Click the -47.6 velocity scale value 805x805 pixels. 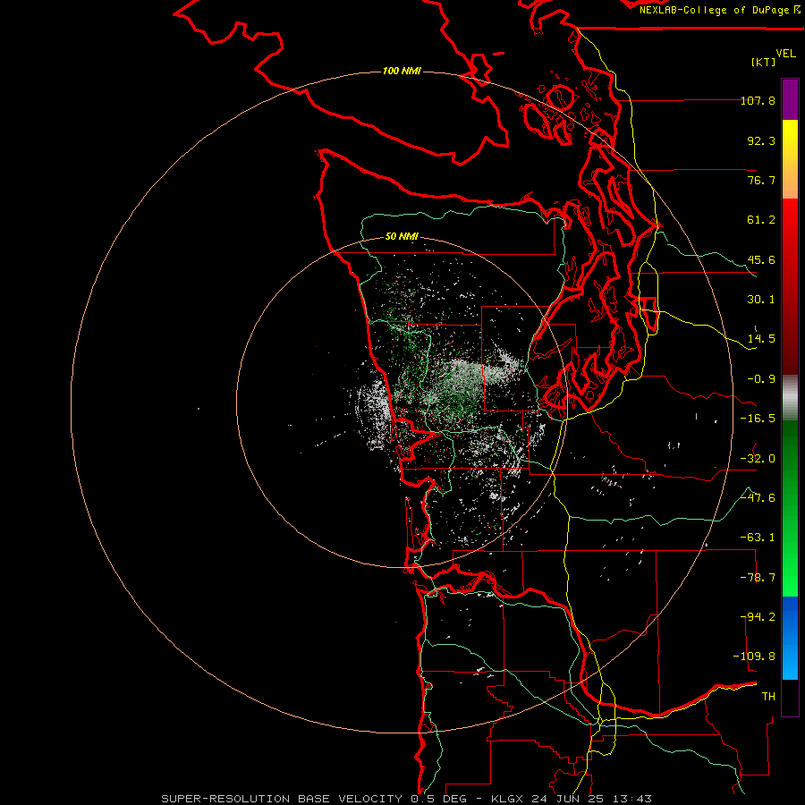[x=758, y=498]
